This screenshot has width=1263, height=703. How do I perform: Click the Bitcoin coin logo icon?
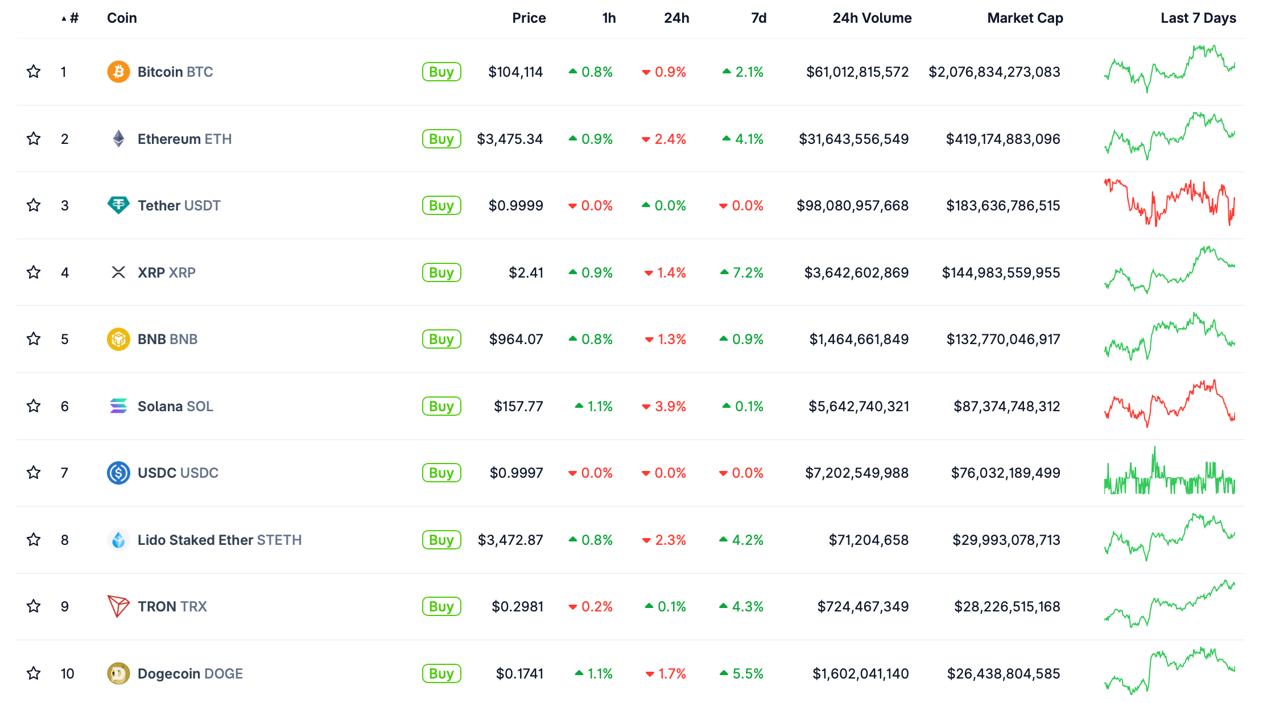coord(118,72)
